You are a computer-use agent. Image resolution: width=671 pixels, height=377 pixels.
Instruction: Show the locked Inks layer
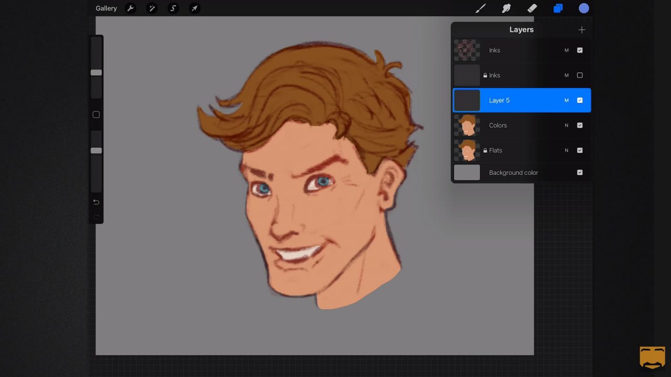[x=580, y=75]
